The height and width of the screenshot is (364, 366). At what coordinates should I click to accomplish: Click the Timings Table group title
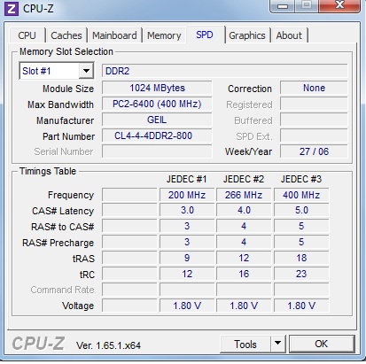48,171
